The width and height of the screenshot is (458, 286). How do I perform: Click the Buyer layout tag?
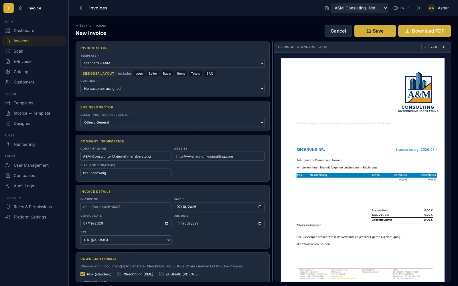tap(167, 74)
